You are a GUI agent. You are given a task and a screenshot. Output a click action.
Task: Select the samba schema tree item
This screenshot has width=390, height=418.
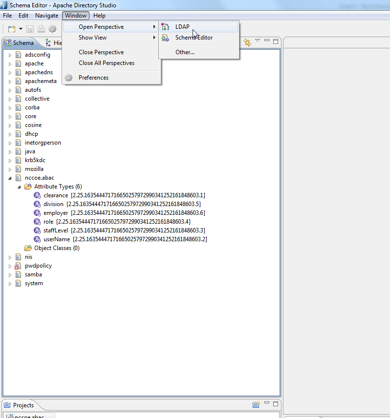click(33, 274)
